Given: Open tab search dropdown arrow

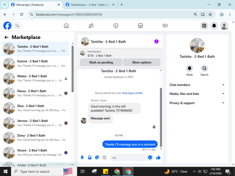Looking at the screenshot, I should (5, 5).
